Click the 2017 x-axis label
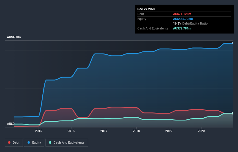 104,131
